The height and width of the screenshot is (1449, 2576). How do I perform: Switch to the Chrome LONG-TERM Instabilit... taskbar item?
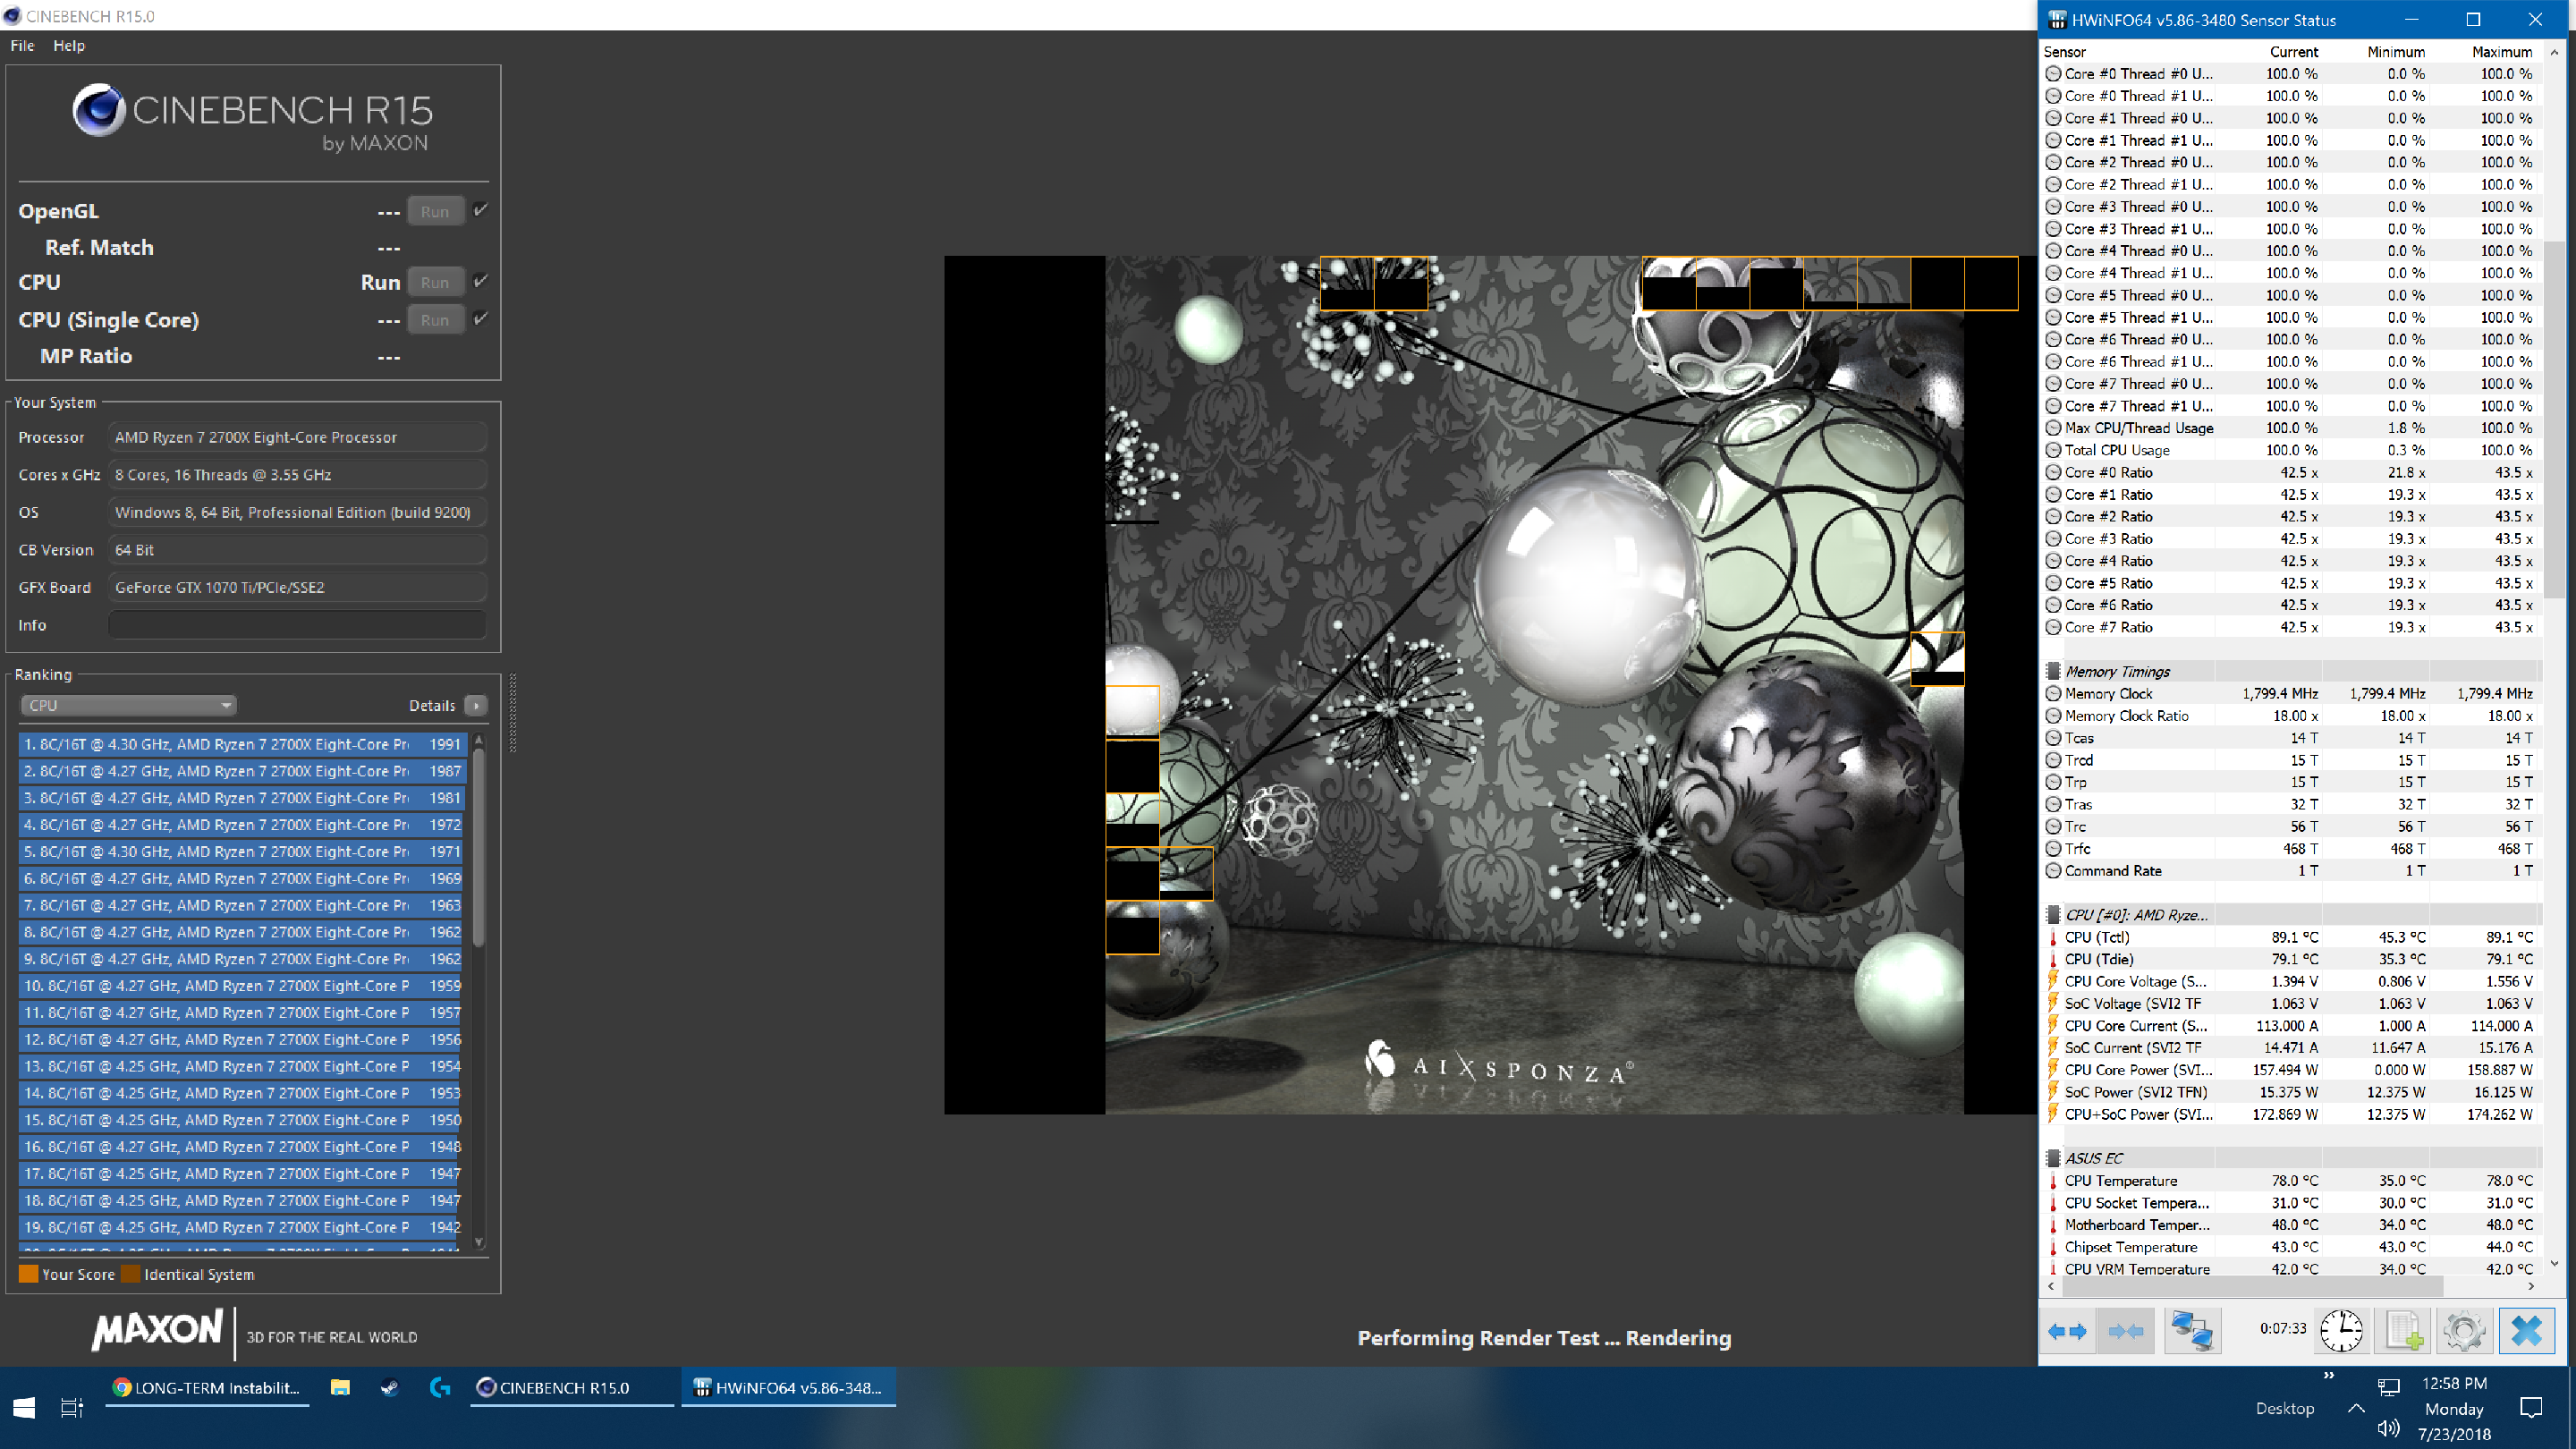(x=207, y=1387)
